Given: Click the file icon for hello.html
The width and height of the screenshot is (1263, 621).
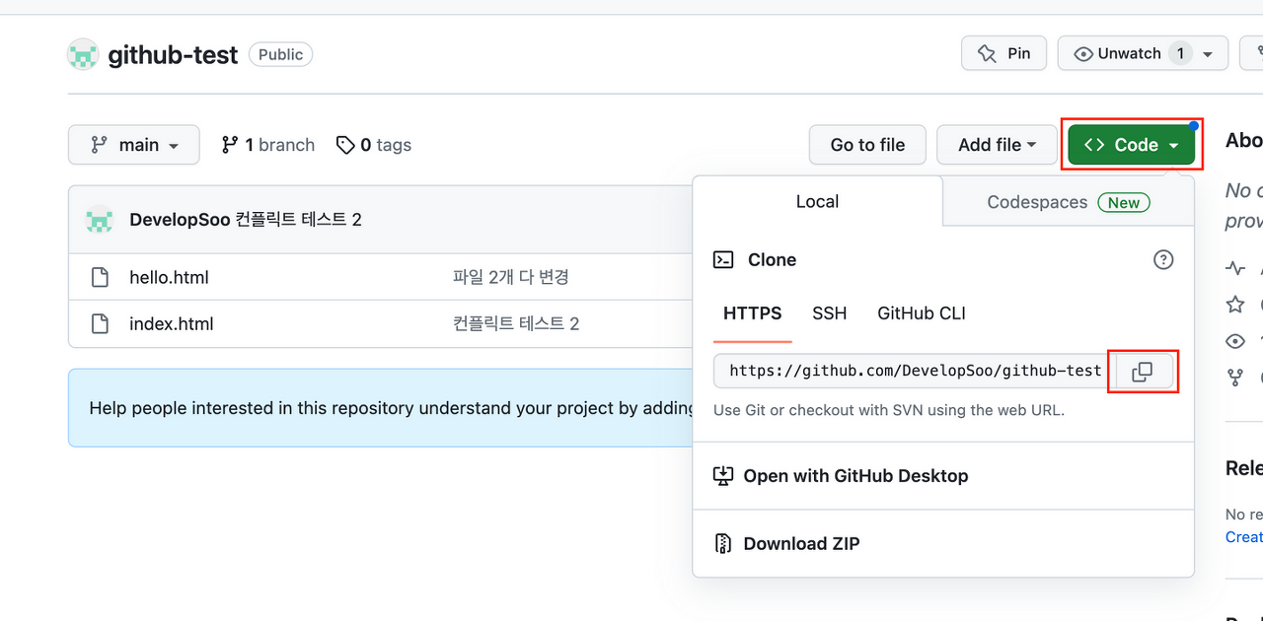Looking at the screenshot, I should click(x=100, y=277).
